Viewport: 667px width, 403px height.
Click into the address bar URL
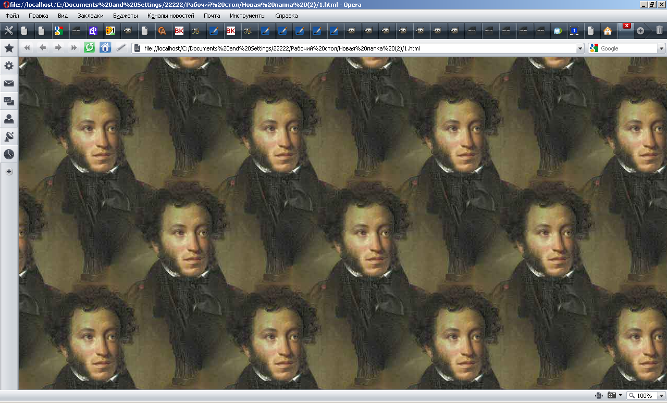click(360, 48)
